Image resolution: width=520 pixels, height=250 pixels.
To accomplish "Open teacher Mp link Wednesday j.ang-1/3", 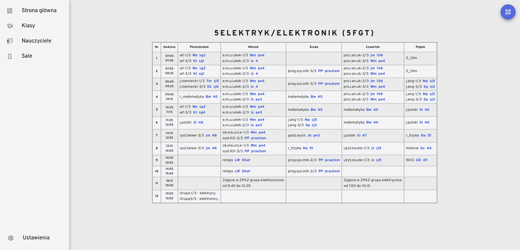I will (307, 120).
